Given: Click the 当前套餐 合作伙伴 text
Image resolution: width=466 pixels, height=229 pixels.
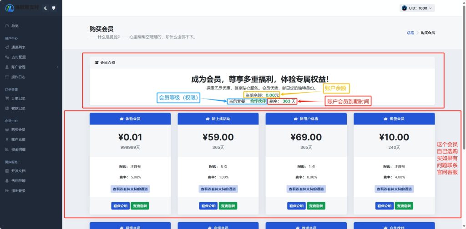Looking at the screenshot, I should [247, 101].
